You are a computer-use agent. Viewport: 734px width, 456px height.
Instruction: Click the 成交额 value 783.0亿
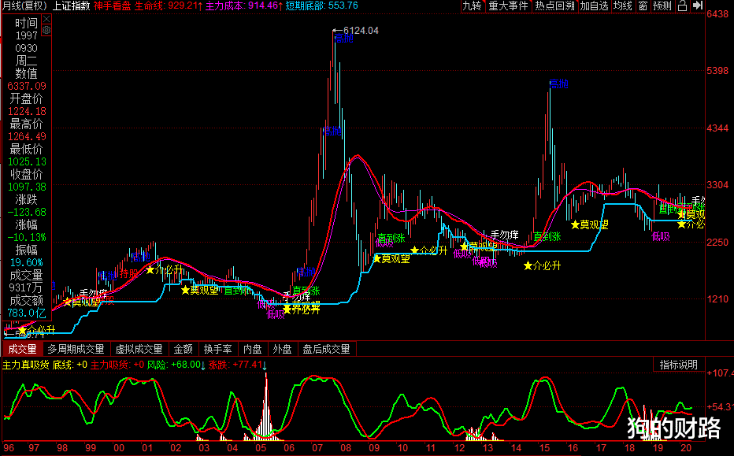pyautogui.click(x=27, y=313)
